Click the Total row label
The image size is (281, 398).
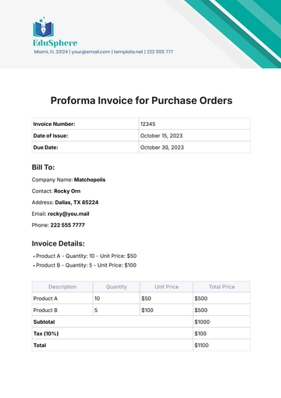pos(40,345)
